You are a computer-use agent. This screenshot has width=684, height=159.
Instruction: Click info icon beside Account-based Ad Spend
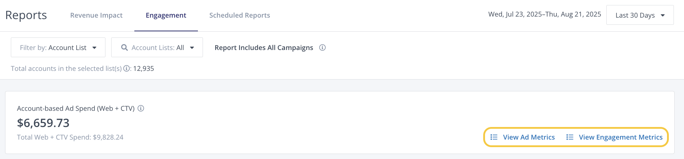click(141, 108)
